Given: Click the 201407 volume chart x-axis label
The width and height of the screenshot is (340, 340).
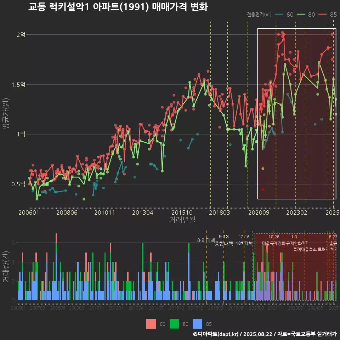Looking at the screenshot, I should 156,308.
